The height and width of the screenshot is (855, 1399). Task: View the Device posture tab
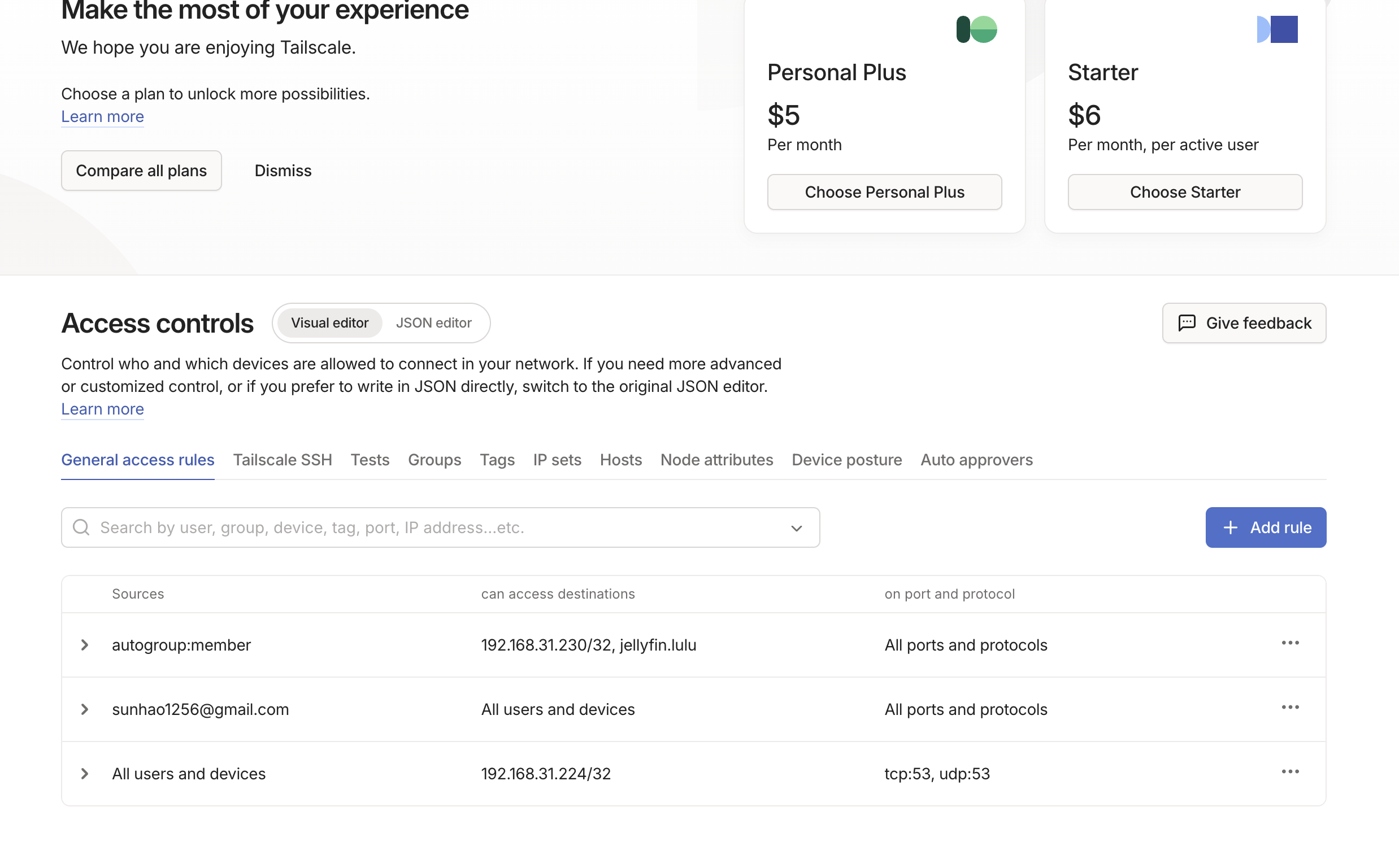coord(847,460)
